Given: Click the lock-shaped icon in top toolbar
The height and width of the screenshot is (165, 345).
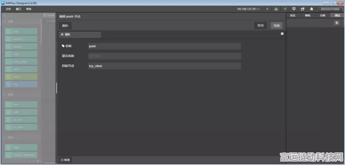Looking at the screenshot, I should (312, 9).
